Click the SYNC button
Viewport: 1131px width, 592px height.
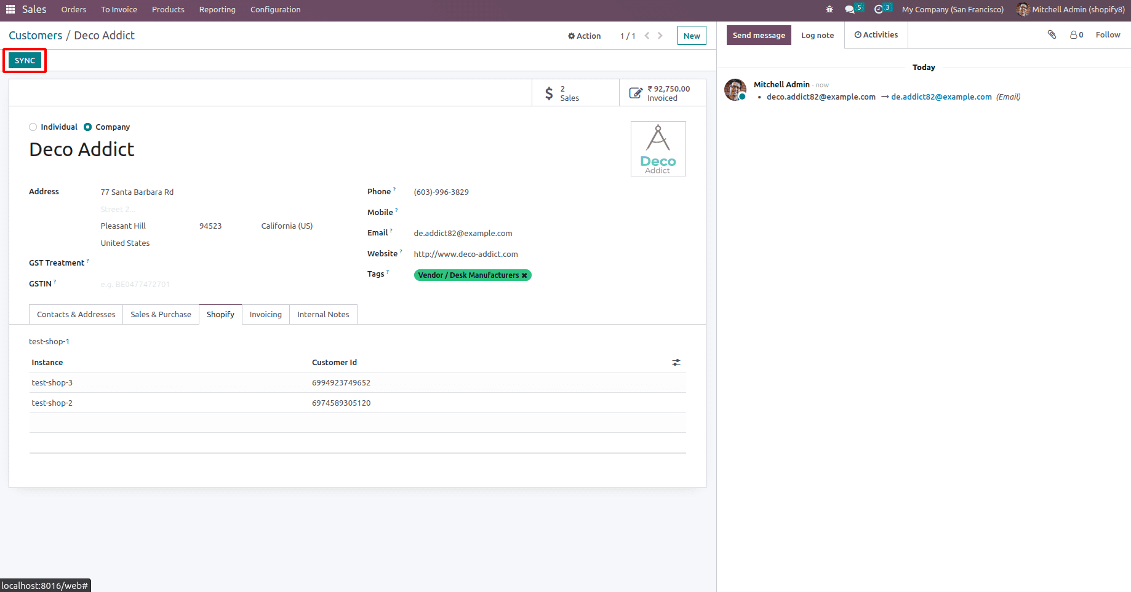pos(25,60)
